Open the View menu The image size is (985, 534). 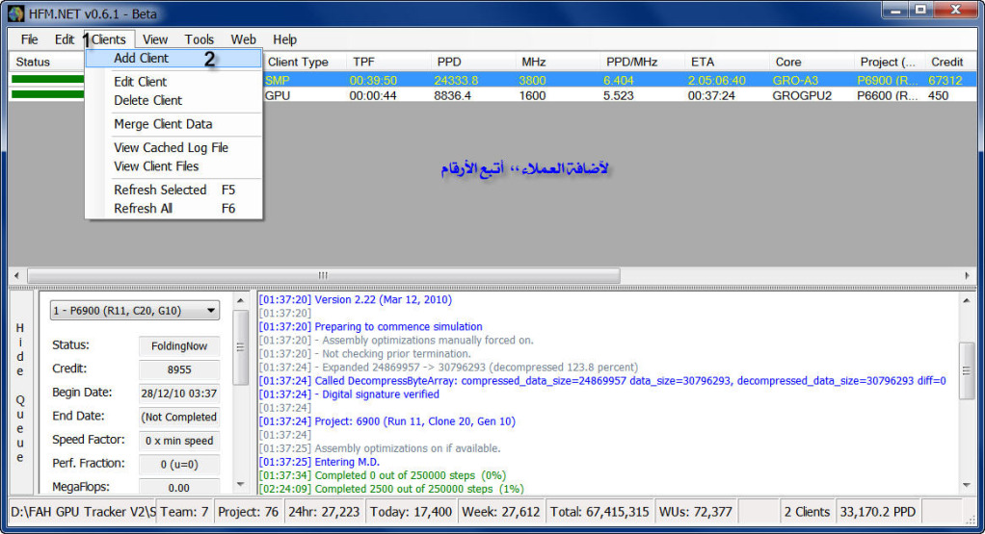point(155,39)
